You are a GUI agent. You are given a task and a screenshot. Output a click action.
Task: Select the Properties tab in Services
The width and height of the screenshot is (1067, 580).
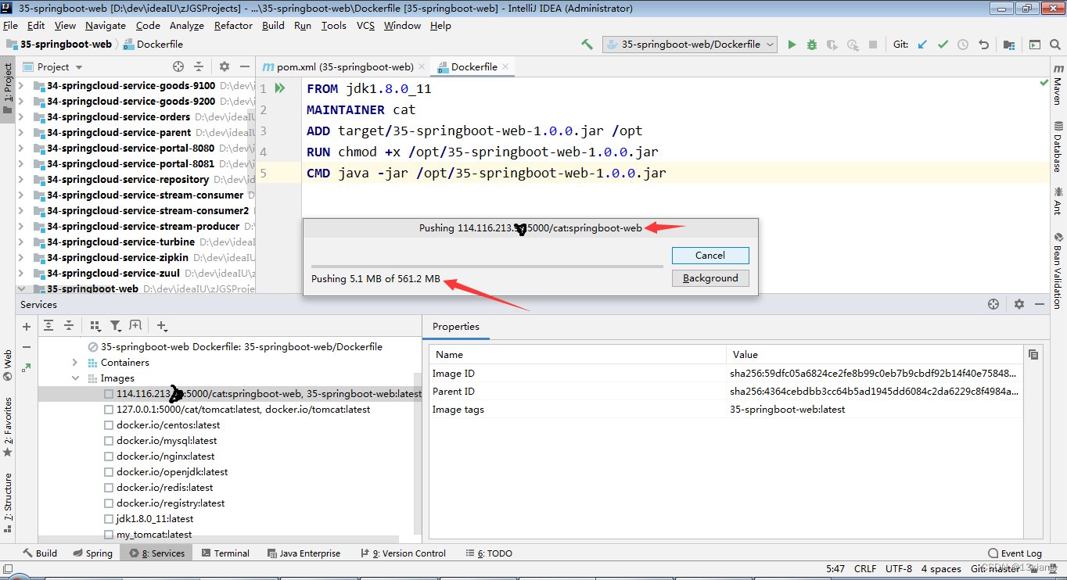456,327
